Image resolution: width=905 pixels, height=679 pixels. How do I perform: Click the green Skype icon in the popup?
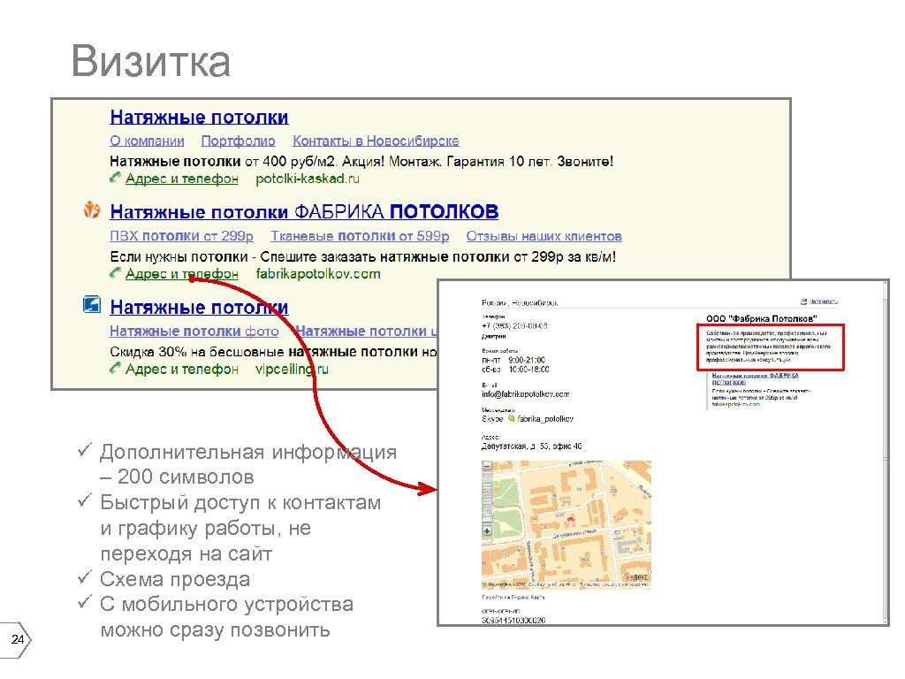point(511,418)
